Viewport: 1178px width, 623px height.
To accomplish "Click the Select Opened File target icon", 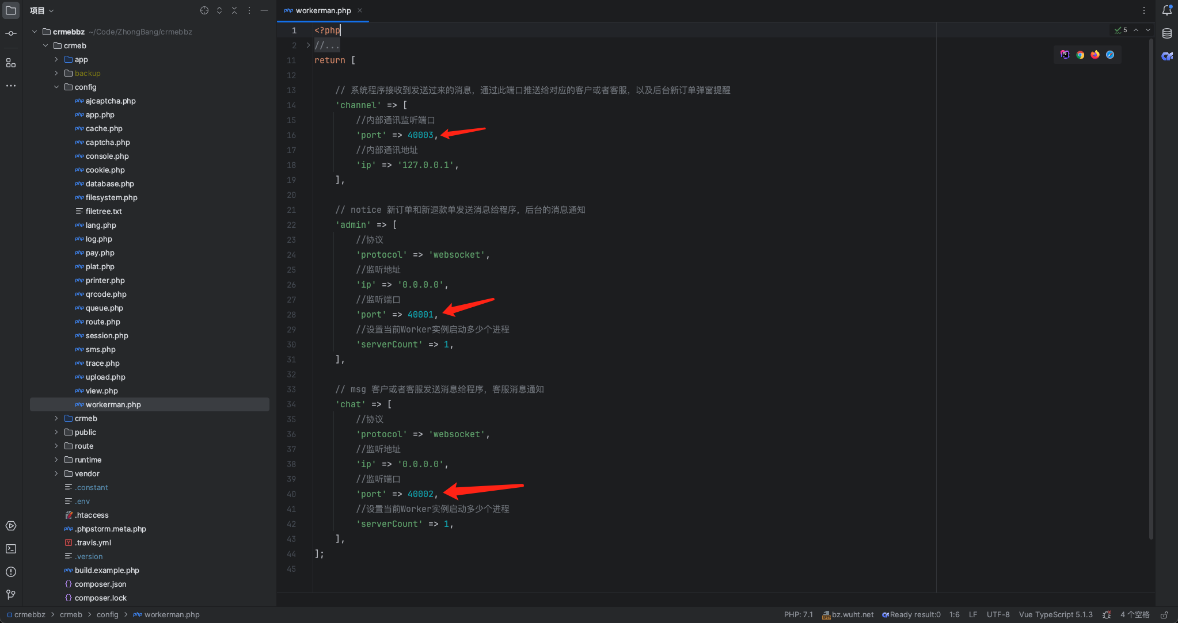I will coord(204,10).
